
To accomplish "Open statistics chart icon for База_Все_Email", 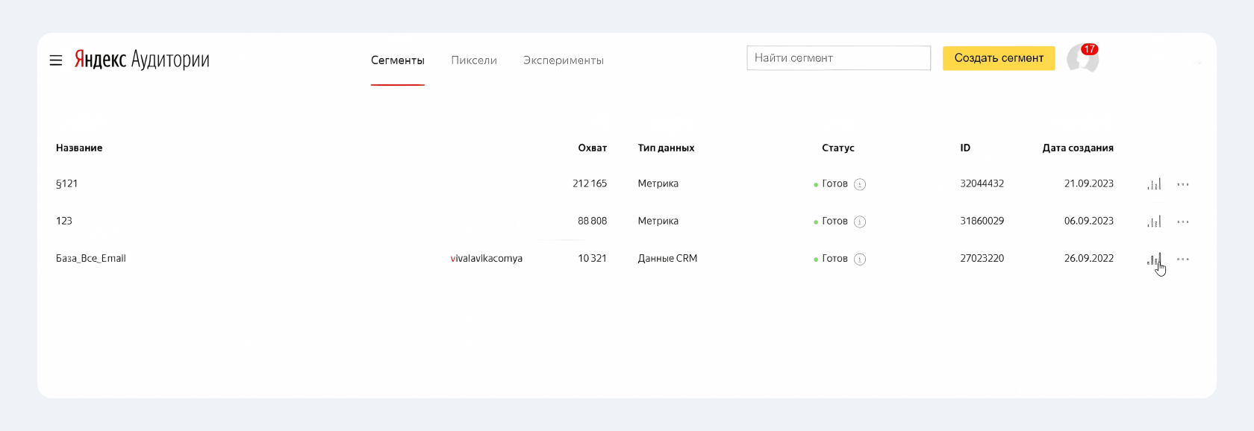I will (1155, 259).
